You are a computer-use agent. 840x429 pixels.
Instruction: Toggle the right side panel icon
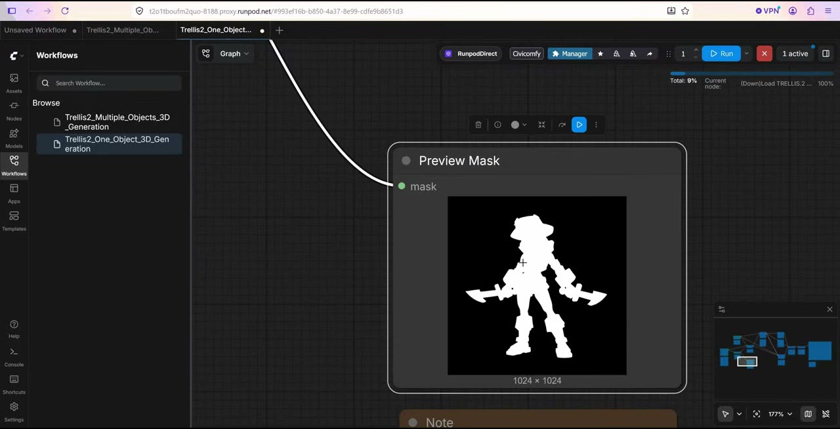tap(826, 54)
